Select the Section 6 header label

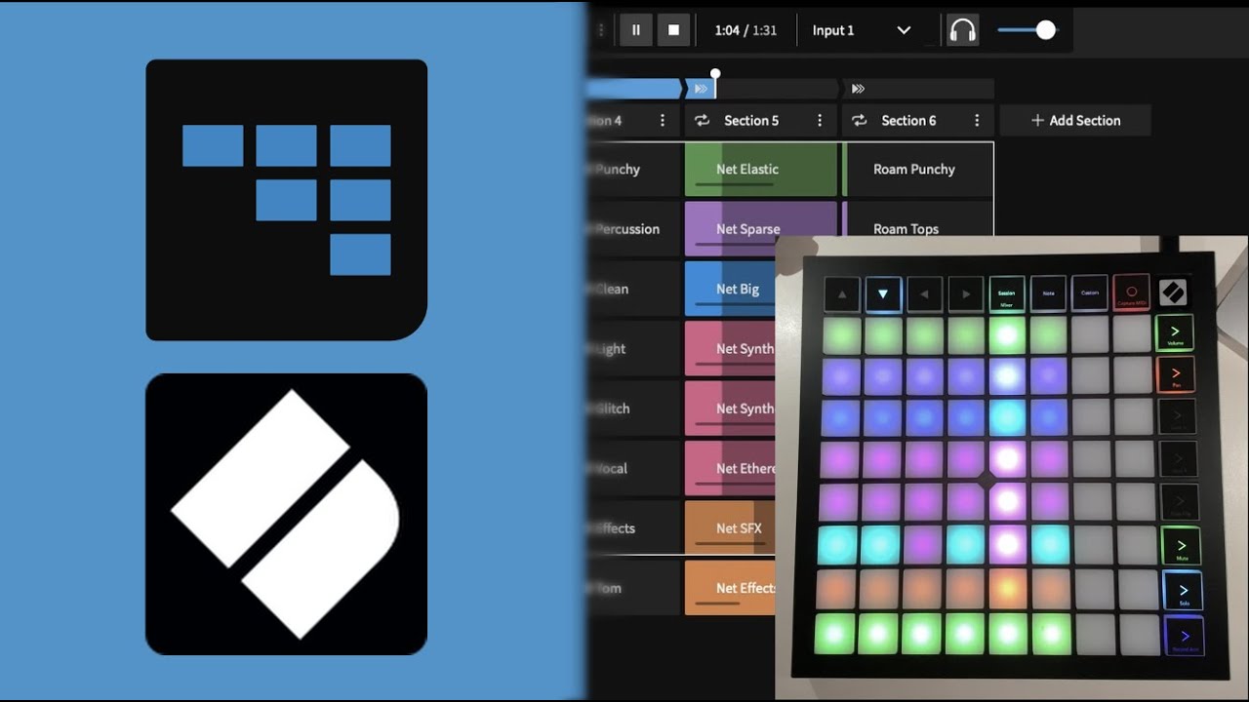pos(908,121)
